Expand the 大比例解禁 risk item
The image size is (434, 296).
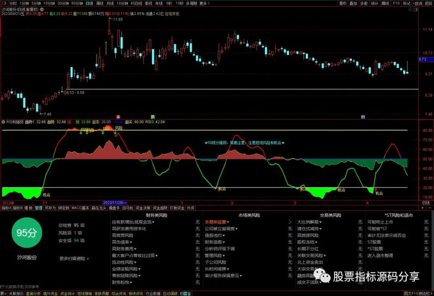click(x=309, y=222)
